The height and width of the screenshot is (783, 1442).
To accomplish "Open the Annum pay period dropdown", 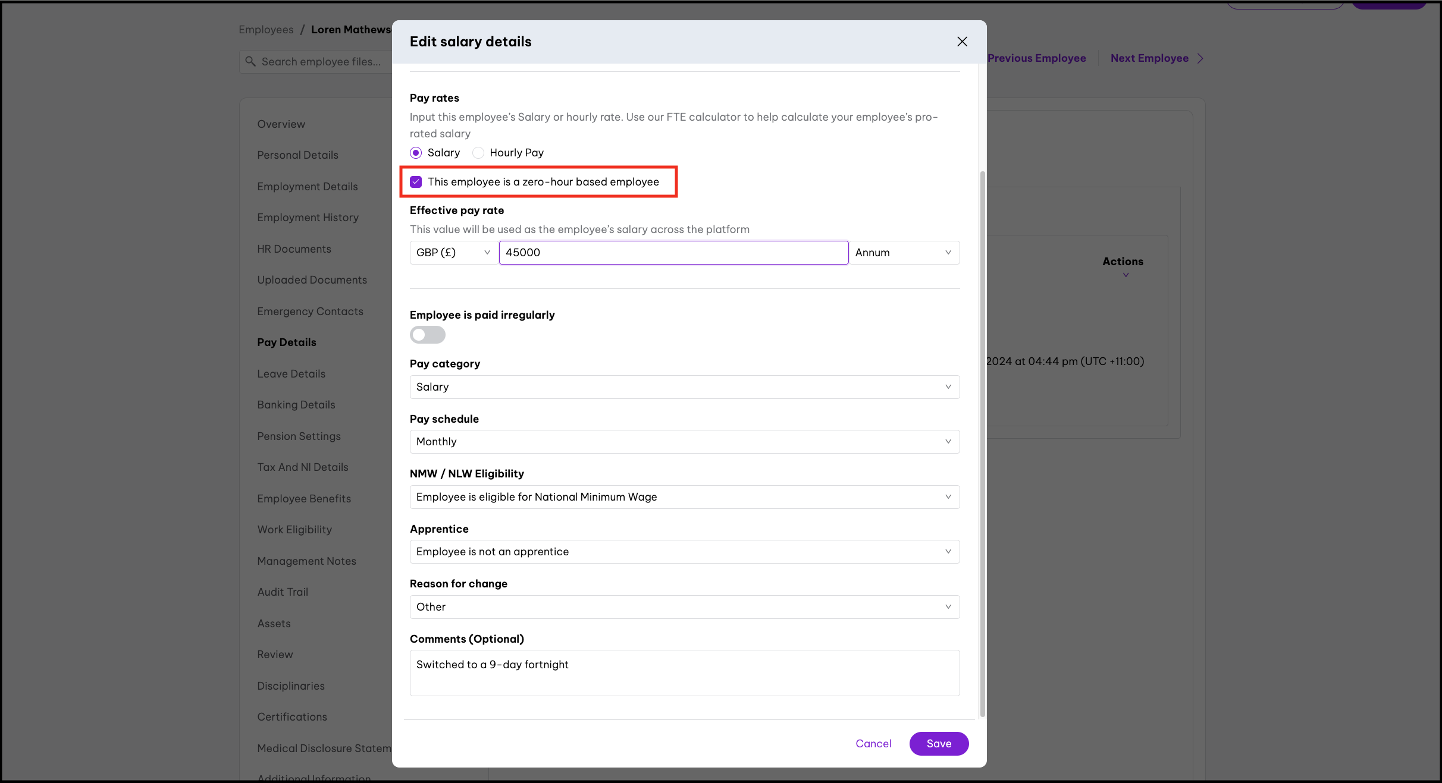I will [x=904, y=253].
